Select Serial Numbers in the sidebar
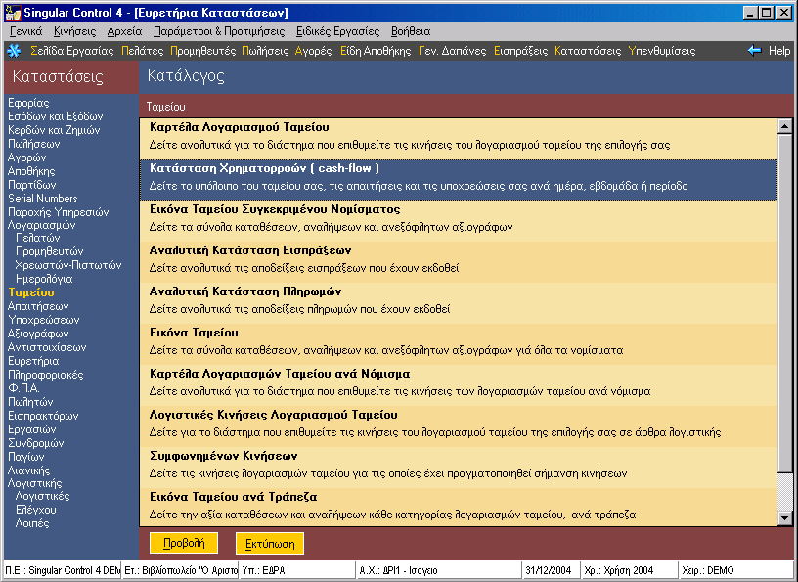Image resolution: width=798 pixels, height=582 pixels. pyautogui.click(x=43, y=199)
